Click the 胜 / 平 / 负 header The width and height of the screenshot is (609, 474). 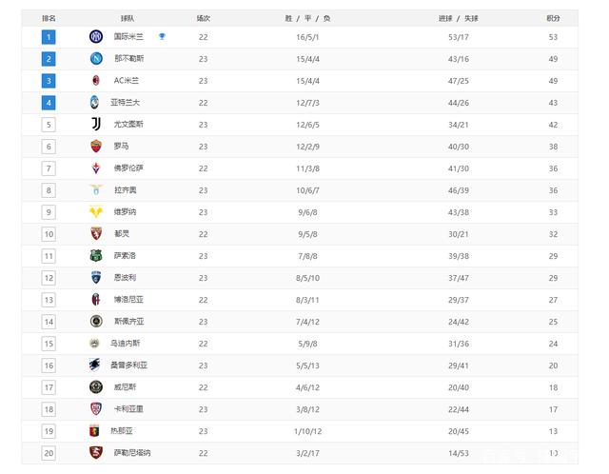click(307, 18)
